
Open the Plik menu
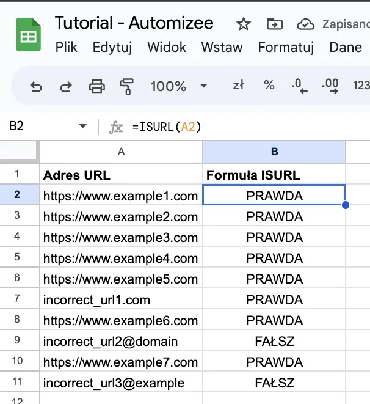(66, 48)
